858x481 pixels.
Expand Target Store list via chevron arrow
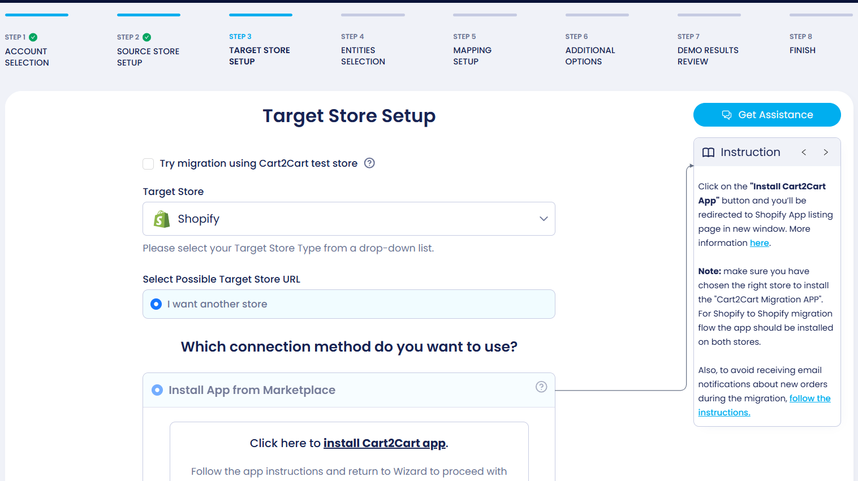tap(544, 219)
